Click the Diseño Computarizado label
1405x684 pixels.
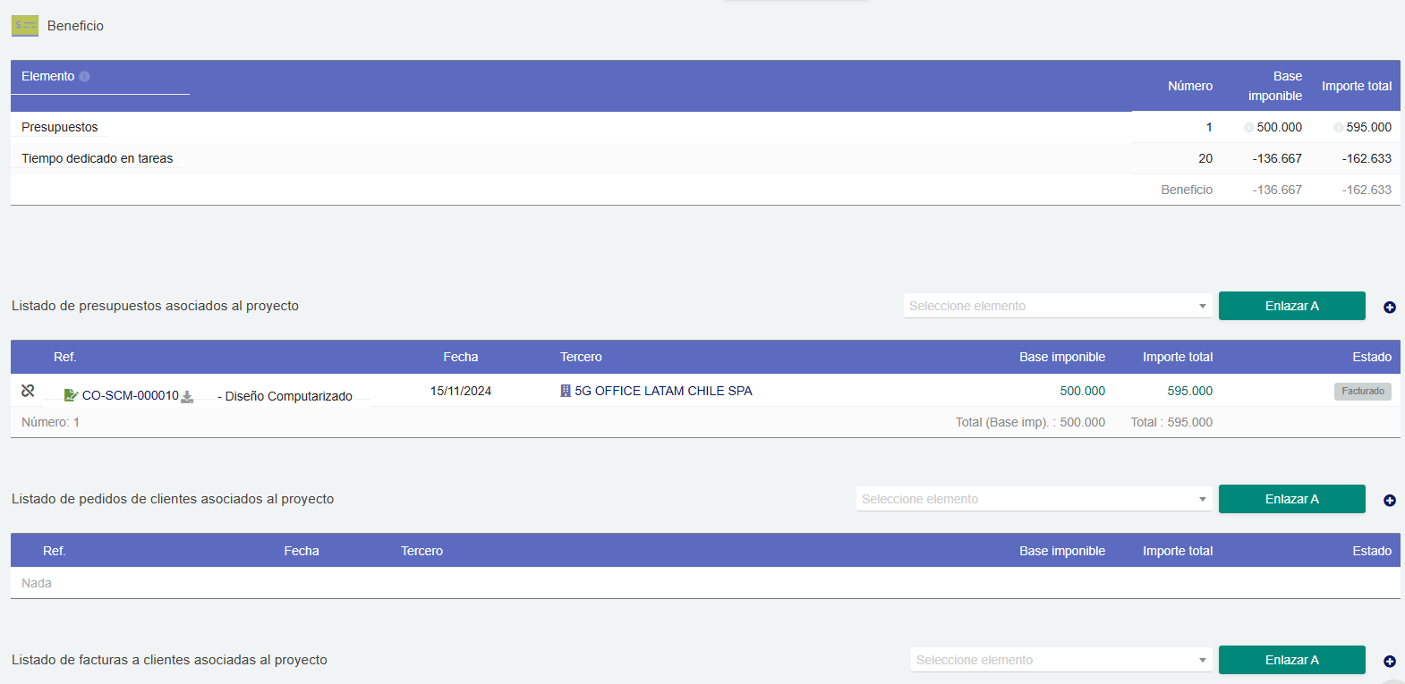tap(289, 396)
